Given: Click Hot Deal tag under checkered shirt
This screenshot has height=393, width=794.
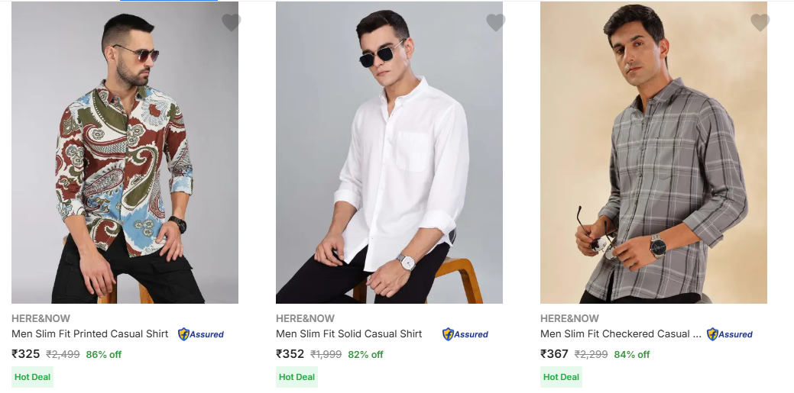Looking at the screenshot, I should click(561, 377).
